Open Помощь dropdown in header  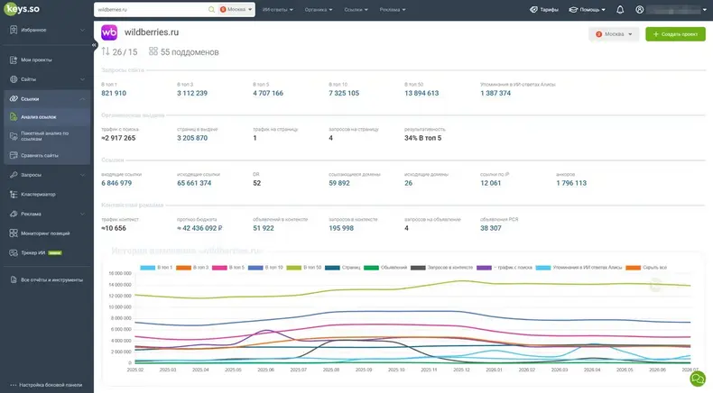587,10
